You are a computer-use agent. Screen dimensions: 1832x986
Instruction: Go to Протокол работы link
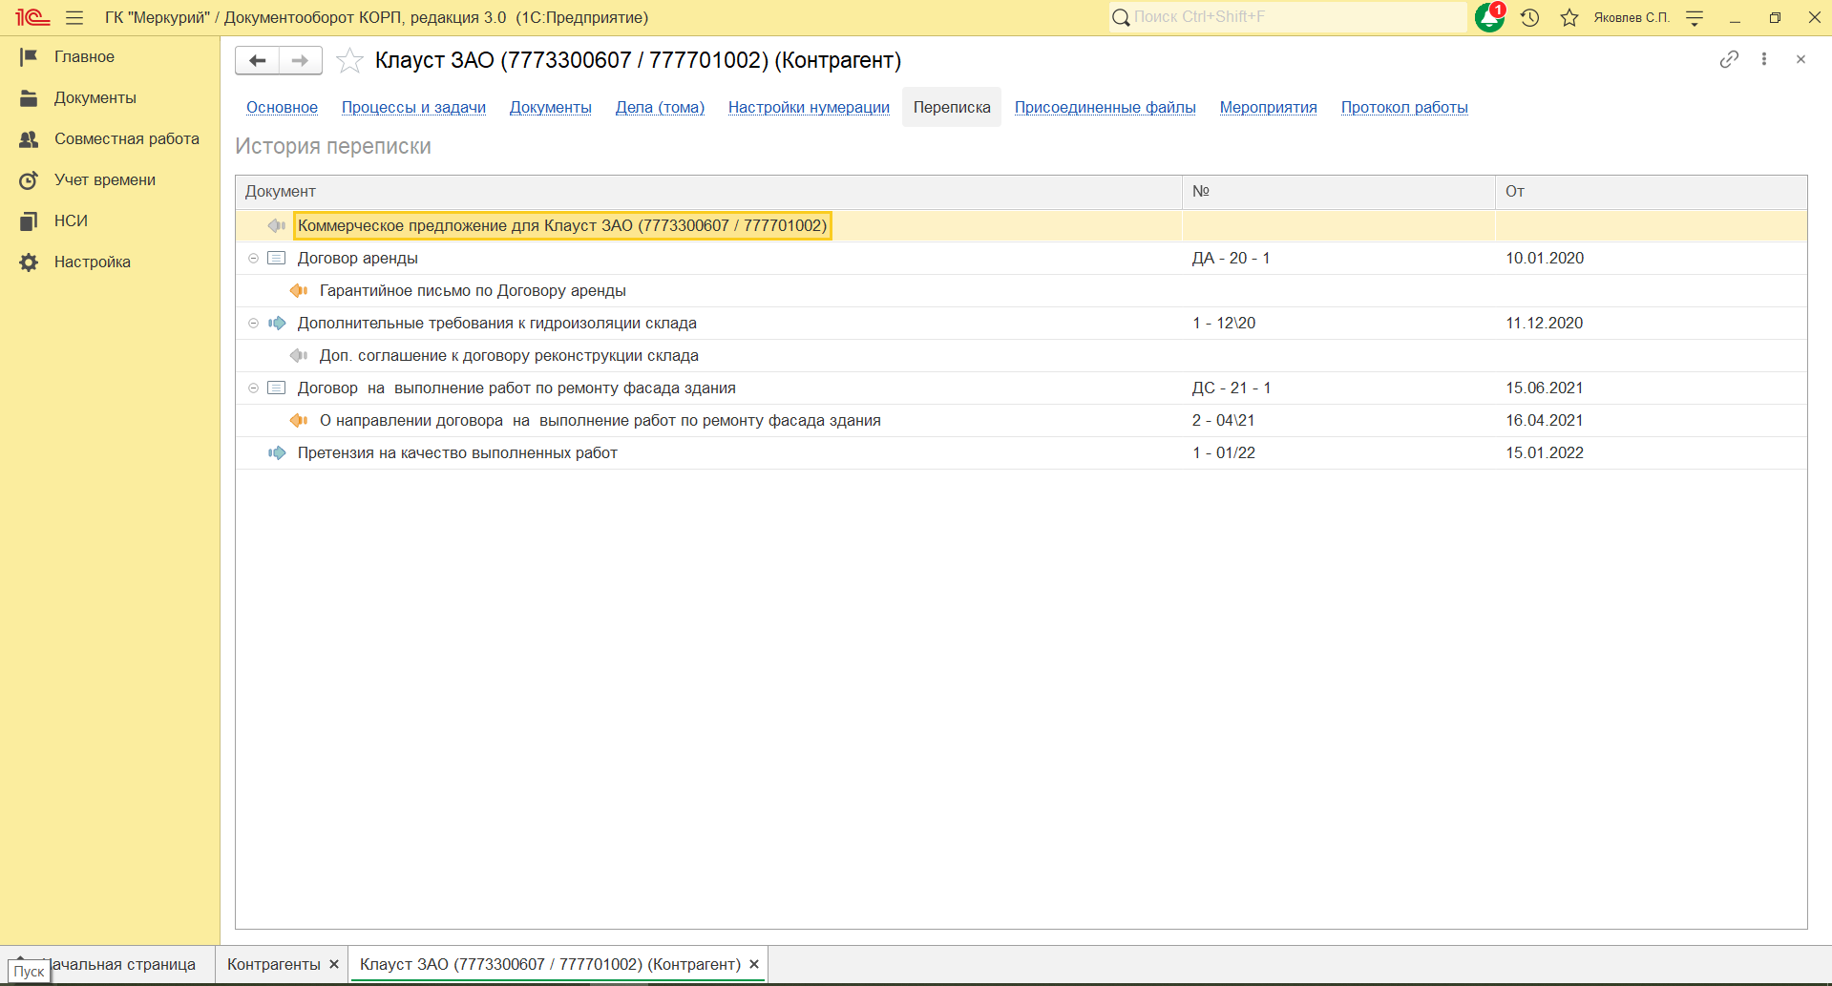click(1404, 107)
